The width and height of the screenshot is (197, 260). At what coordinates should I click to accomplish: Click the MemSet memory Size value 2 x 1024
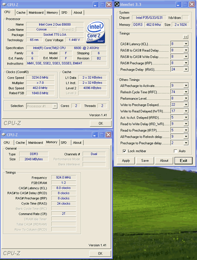tap(181, 25)
